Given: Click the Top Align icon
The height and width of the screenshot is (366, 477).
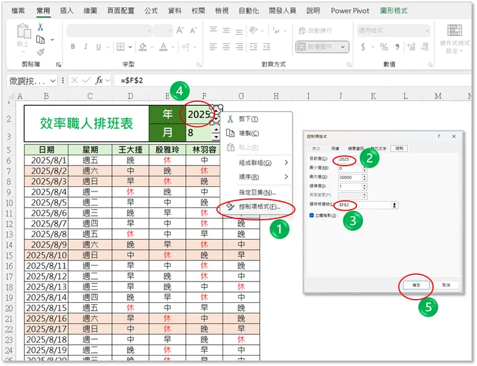Looking at the screenshot, I should tap(213, 30).
